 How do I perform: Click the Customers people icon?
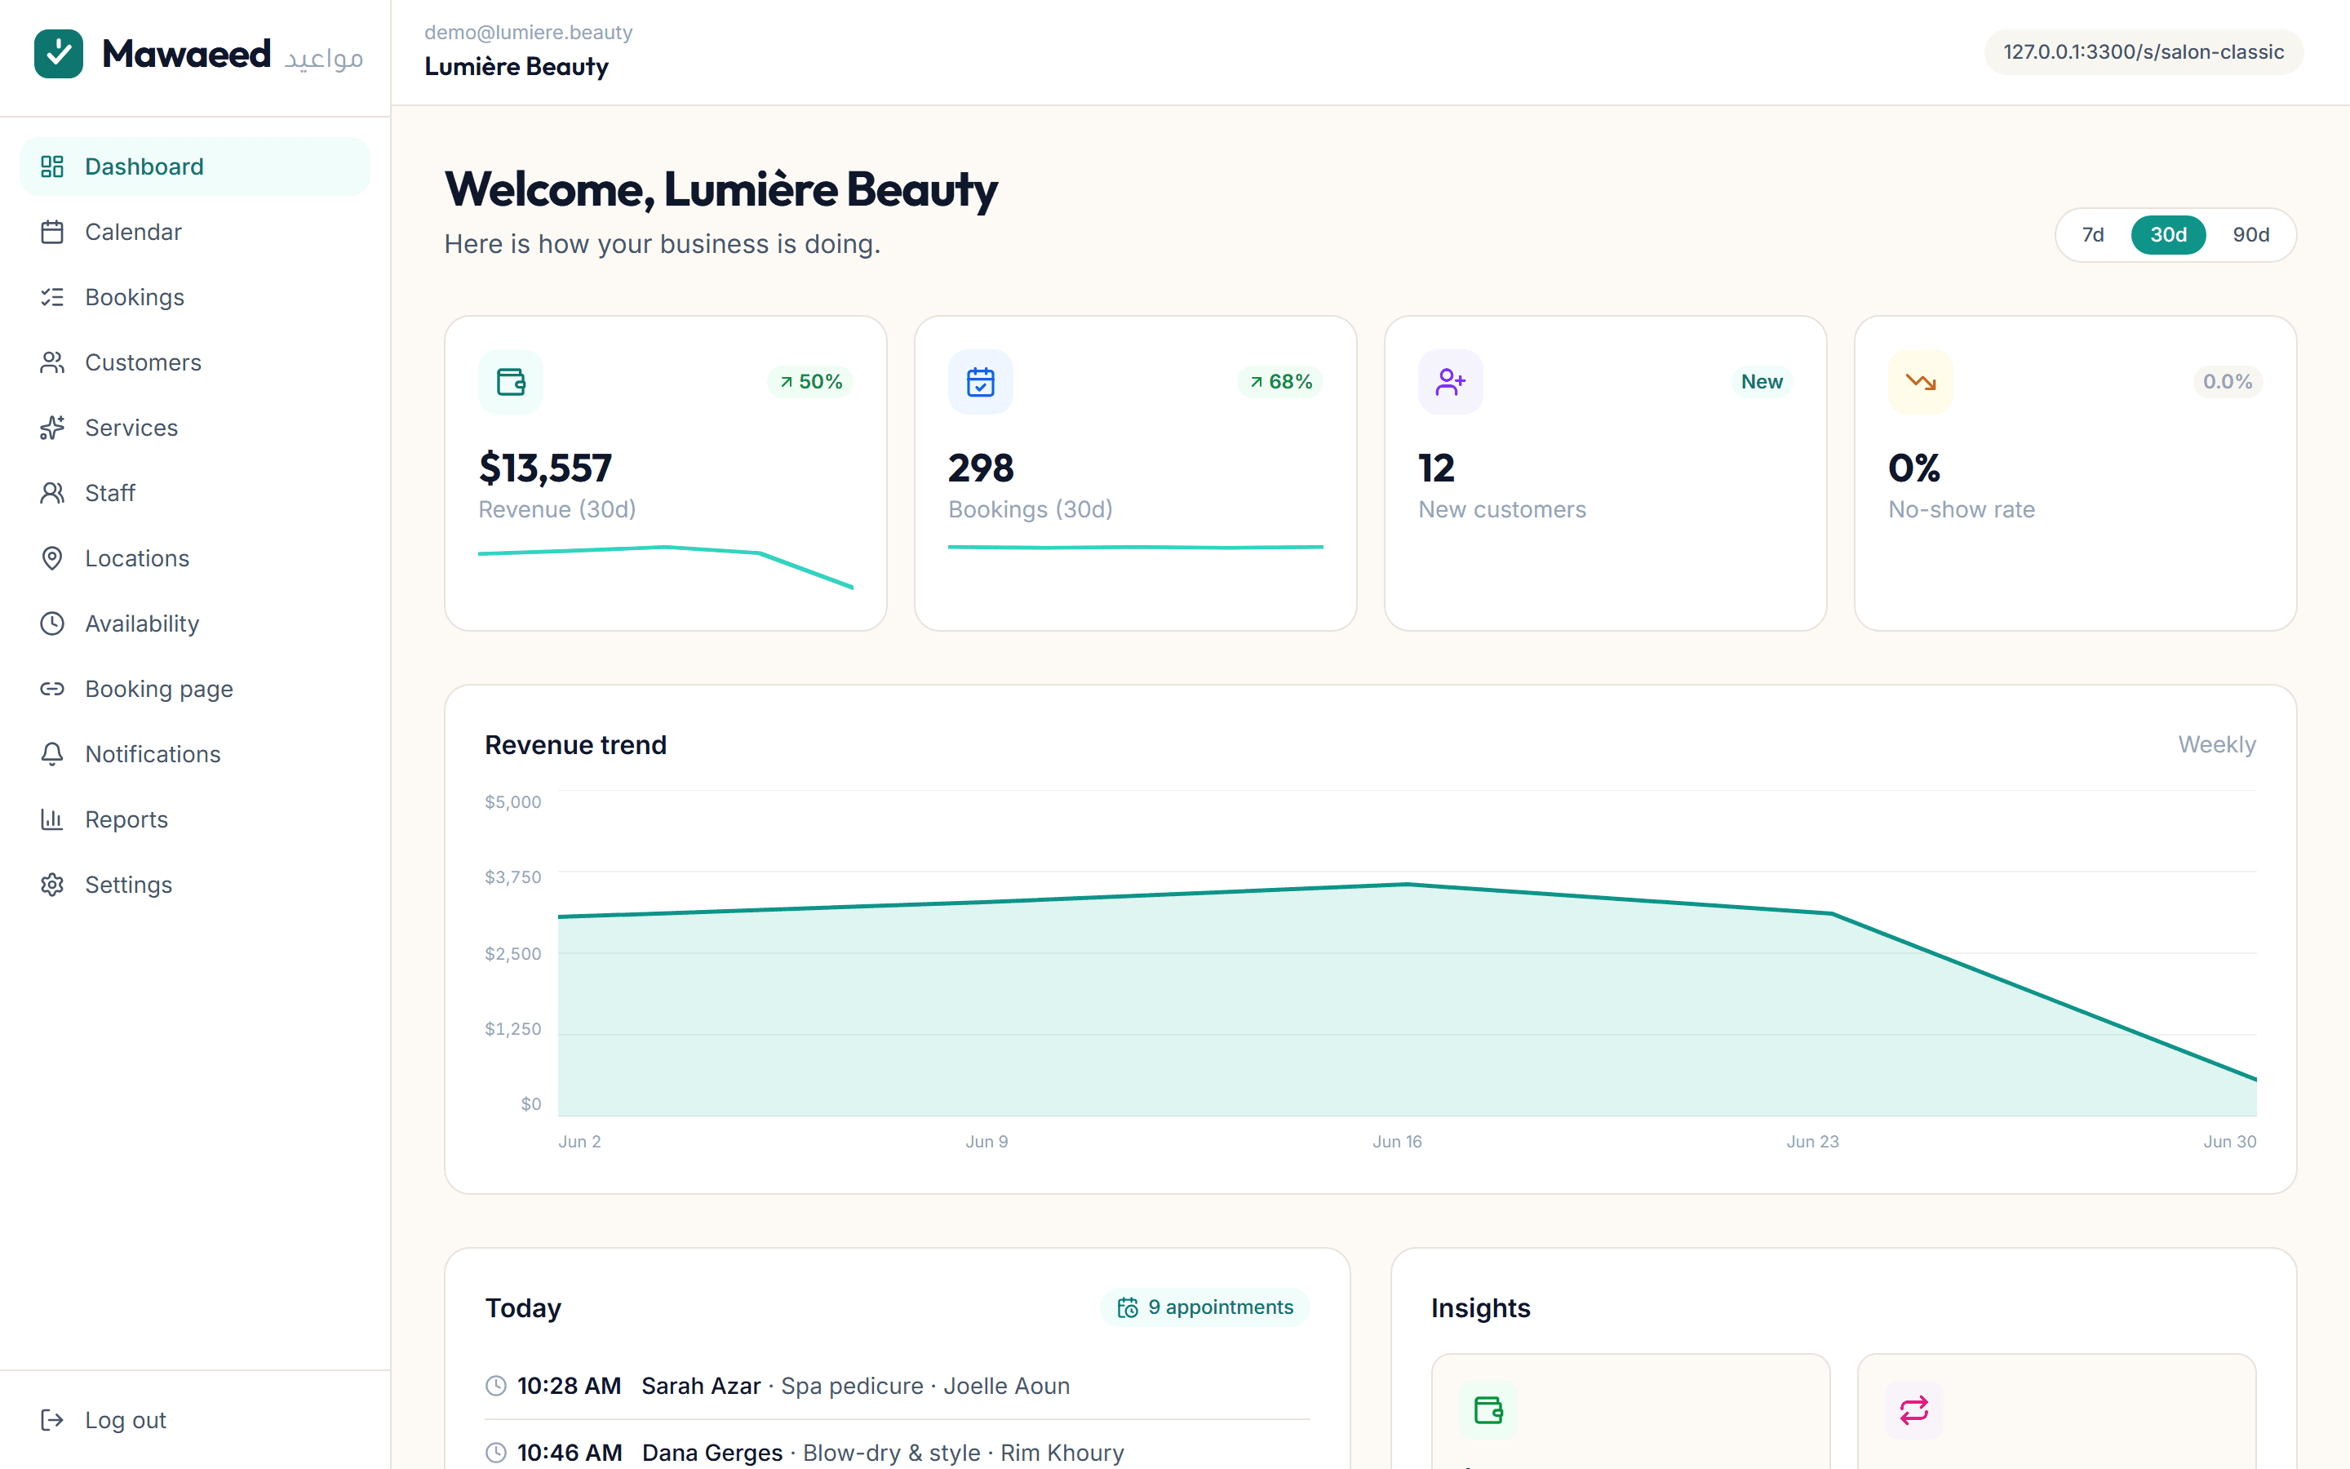click(52, 362)
